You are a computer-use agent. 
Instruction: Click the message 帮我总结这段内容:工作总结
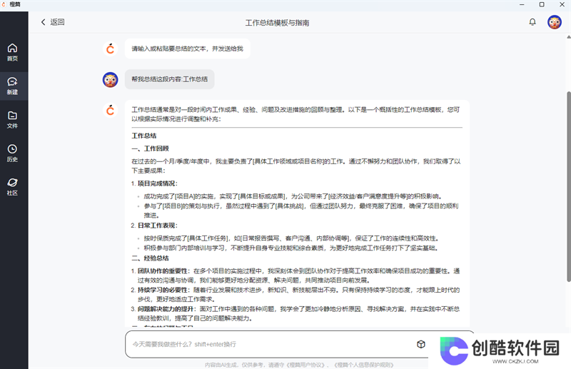(169, 79)
